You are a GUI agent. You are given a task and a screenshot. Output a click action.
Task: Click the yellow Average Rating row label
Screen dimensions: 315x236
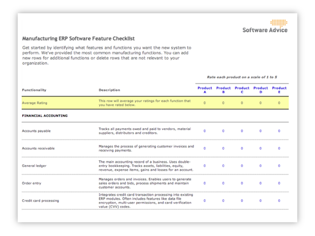coord(35,103)
